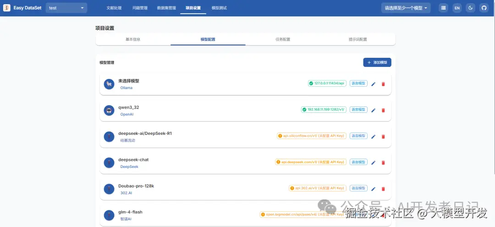495x227 pixels.
Task: Click 语言模型 tag on qwen3_32 row
Action: pyautogui.click(x=358, y=110)
